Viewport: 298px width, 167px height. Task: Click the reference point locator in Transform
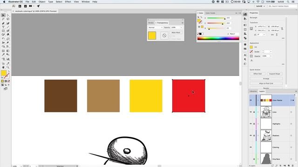pyautogui.click(x=251, y=29)
